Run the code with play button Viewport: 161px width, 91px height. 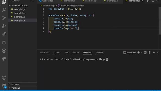point(148,1)
